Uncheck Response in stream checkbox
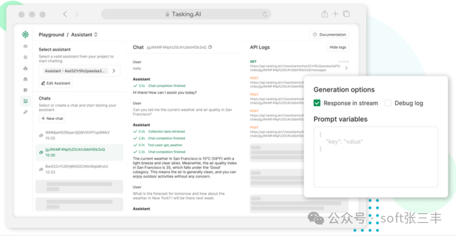This screenshot has width=456, height=236. tap(317, 103)
